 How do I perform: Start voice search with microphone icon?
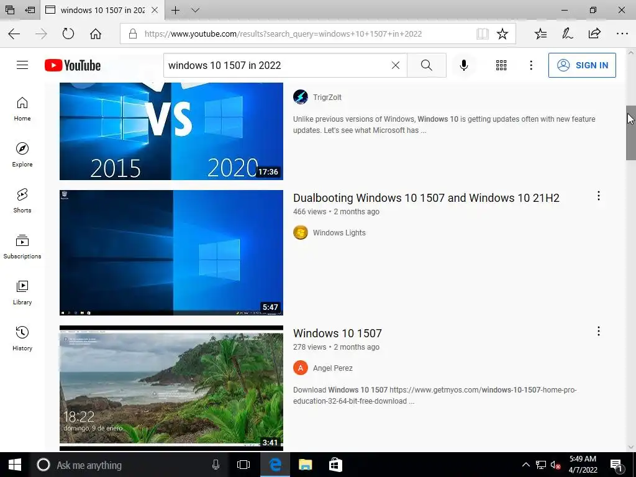pyautogui.click(x=463, y=65)
